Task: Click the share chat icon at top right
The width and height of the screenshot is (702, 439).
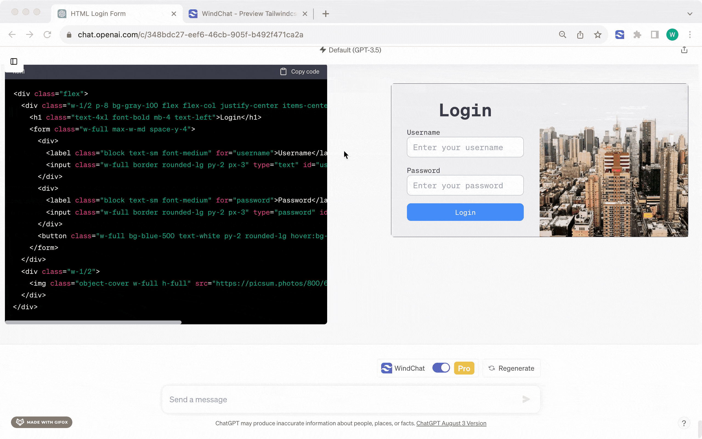Action: [x=684, y=50]
